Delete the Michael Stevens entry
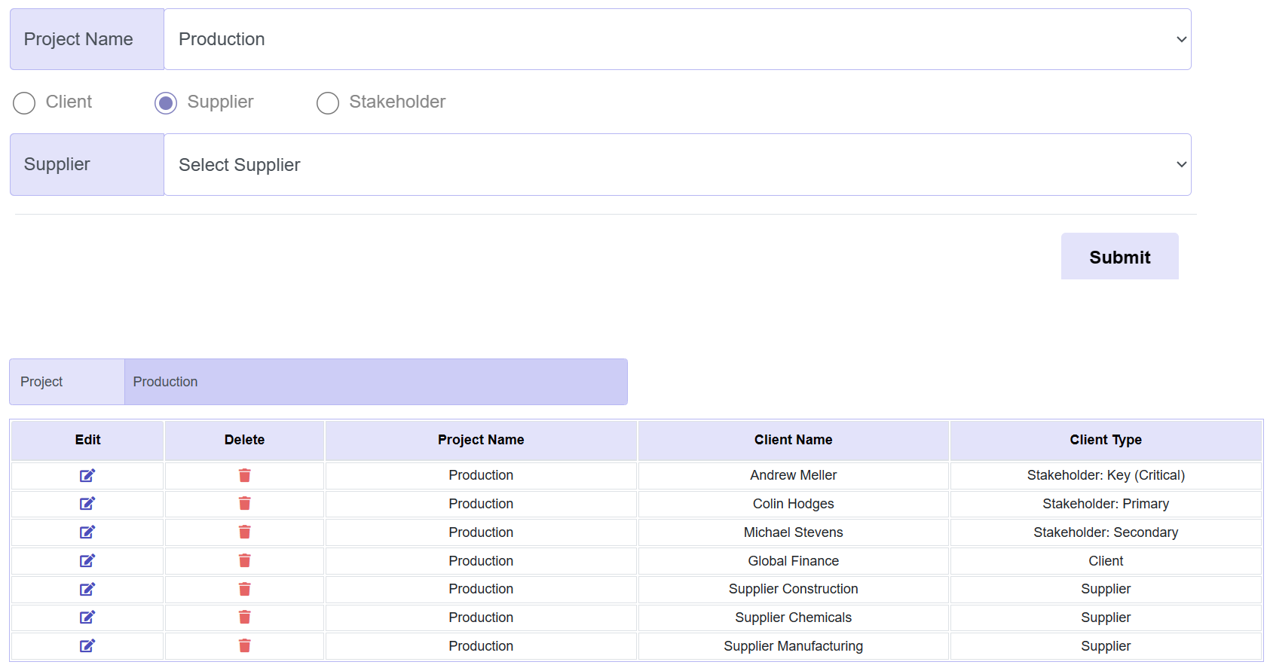The image size is (1267, 671). pos(244,532)
